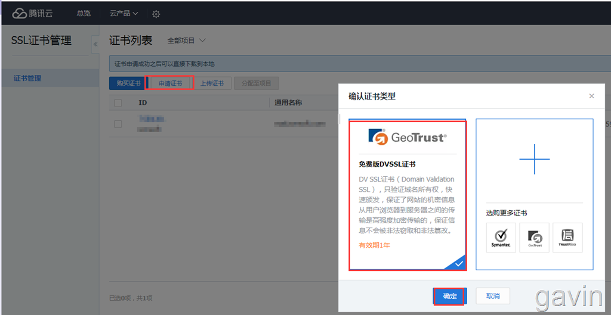Viewport: 611px width, 315px height.
Task: Open 证书管理 in the left sidebar
Action: point(50,78)
